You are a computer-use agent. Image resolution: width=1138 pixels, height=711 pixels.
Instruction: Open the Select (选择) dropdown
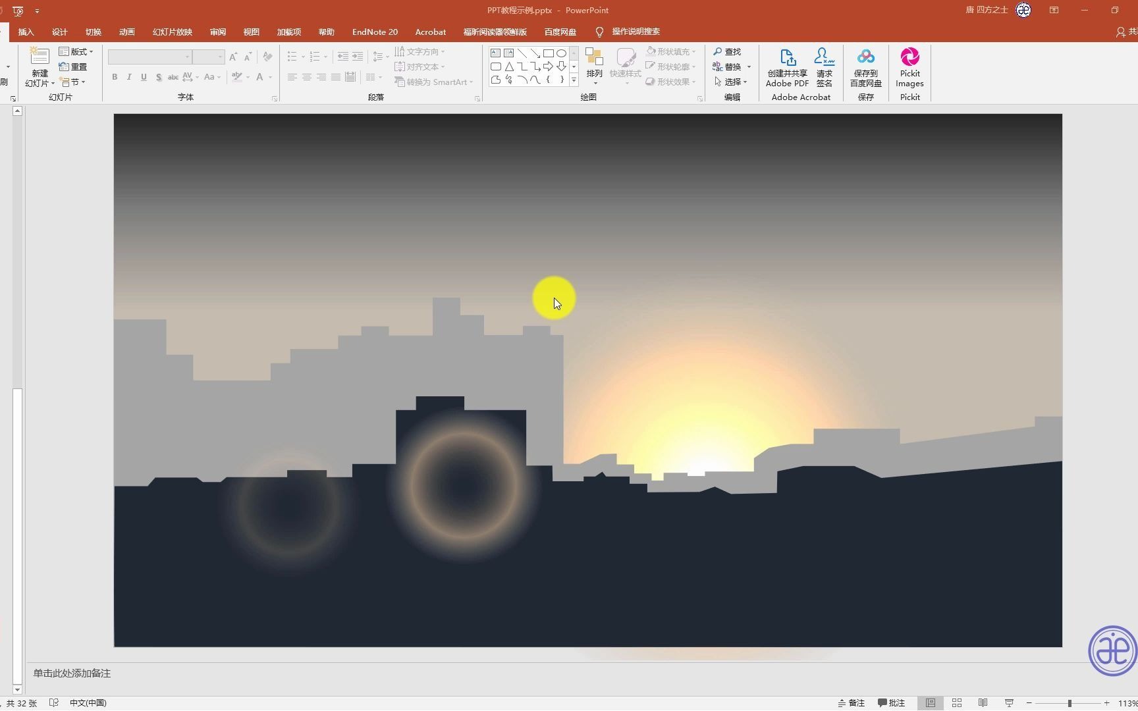click(x=730, y=82)
